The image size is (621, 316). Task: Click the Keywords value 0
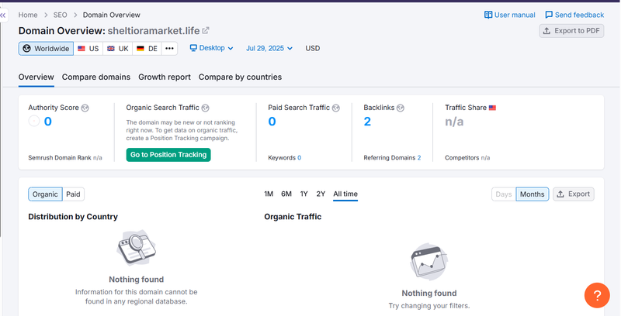pyautogui.click(x=300, y=157)
